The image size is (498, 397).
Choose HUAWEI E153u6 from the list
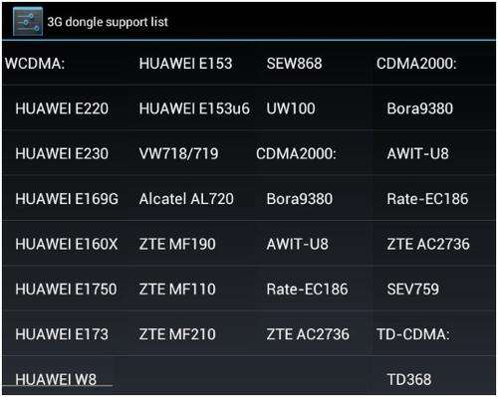[194, 108]
